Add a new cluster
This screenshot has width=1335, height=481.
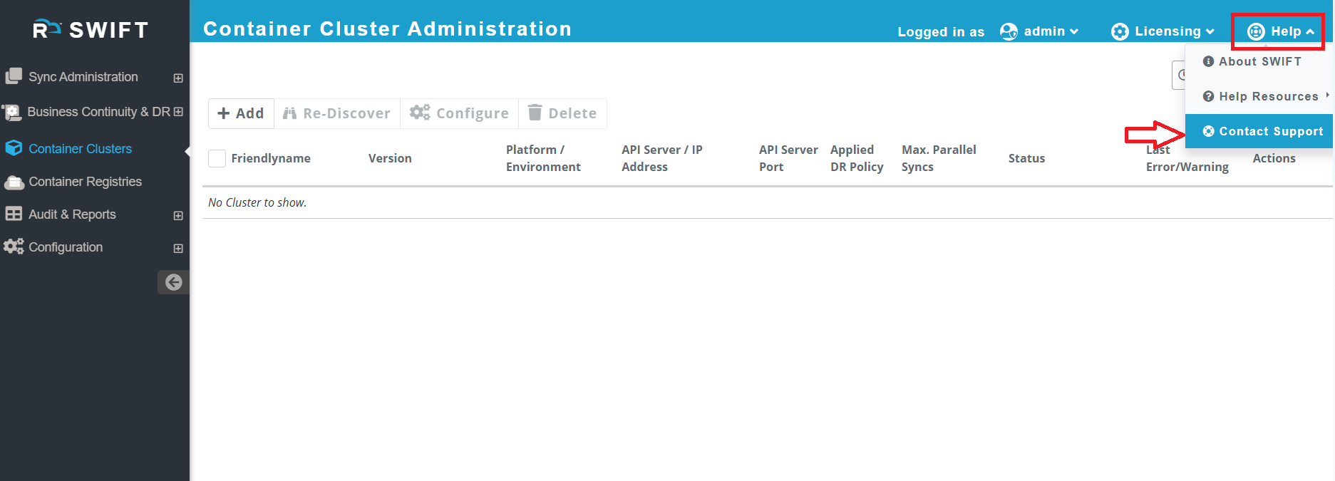(x=241, y=113)
